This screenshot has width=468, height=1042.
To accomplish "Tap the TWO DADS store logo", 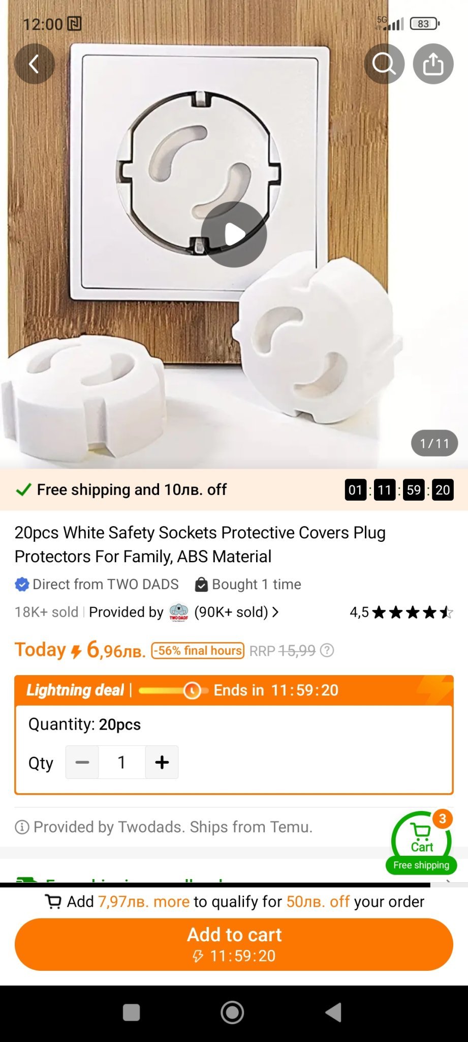I will tap(178, 612).
